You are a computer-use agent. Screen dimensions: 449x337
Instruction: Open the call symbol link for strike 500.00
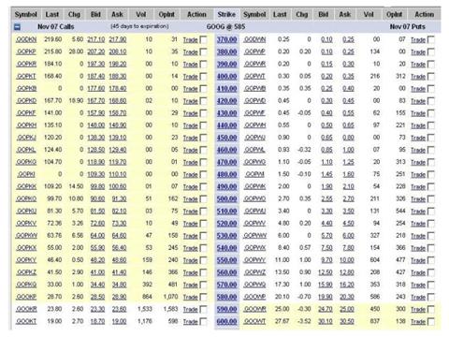(26, 198)
